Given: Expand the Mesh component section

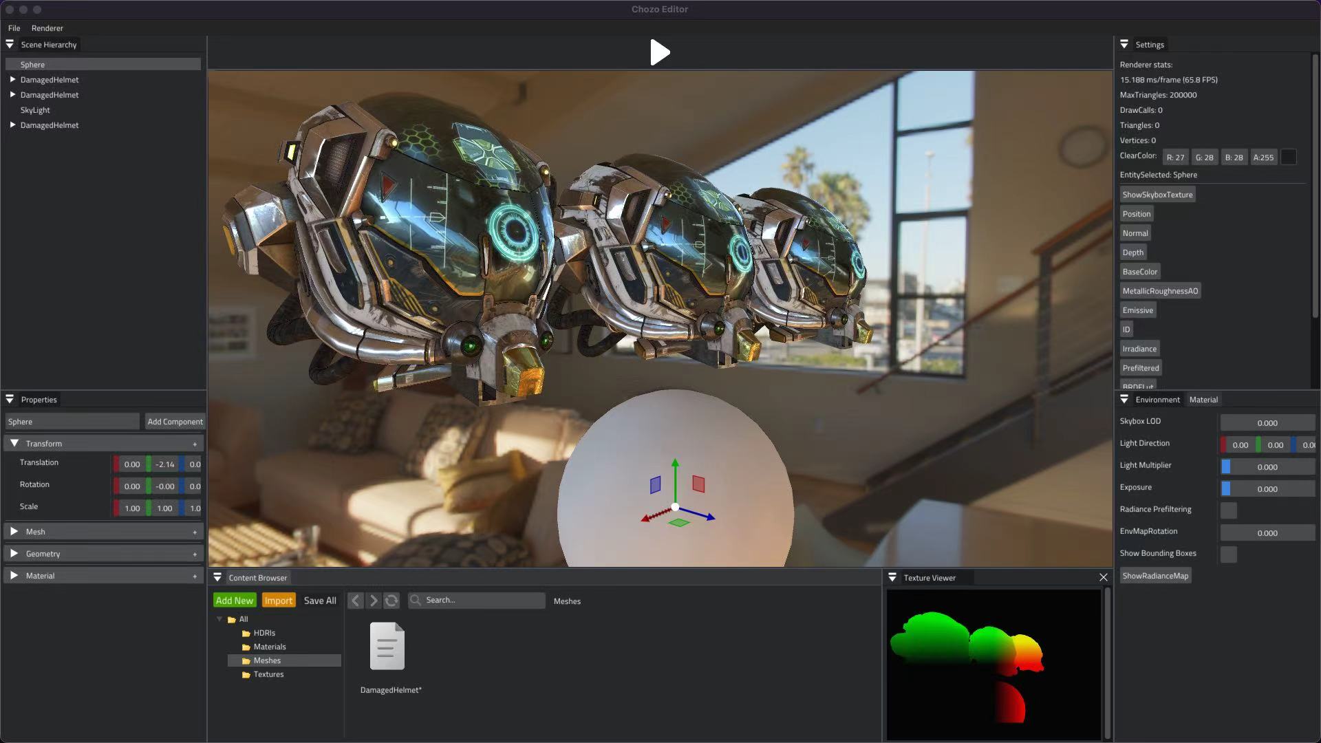Looking at the screenshot, I should point(14,532).
